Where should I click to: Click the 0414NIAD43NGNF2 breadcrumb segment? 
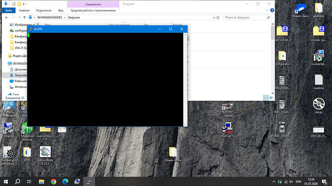coord(50,18)
